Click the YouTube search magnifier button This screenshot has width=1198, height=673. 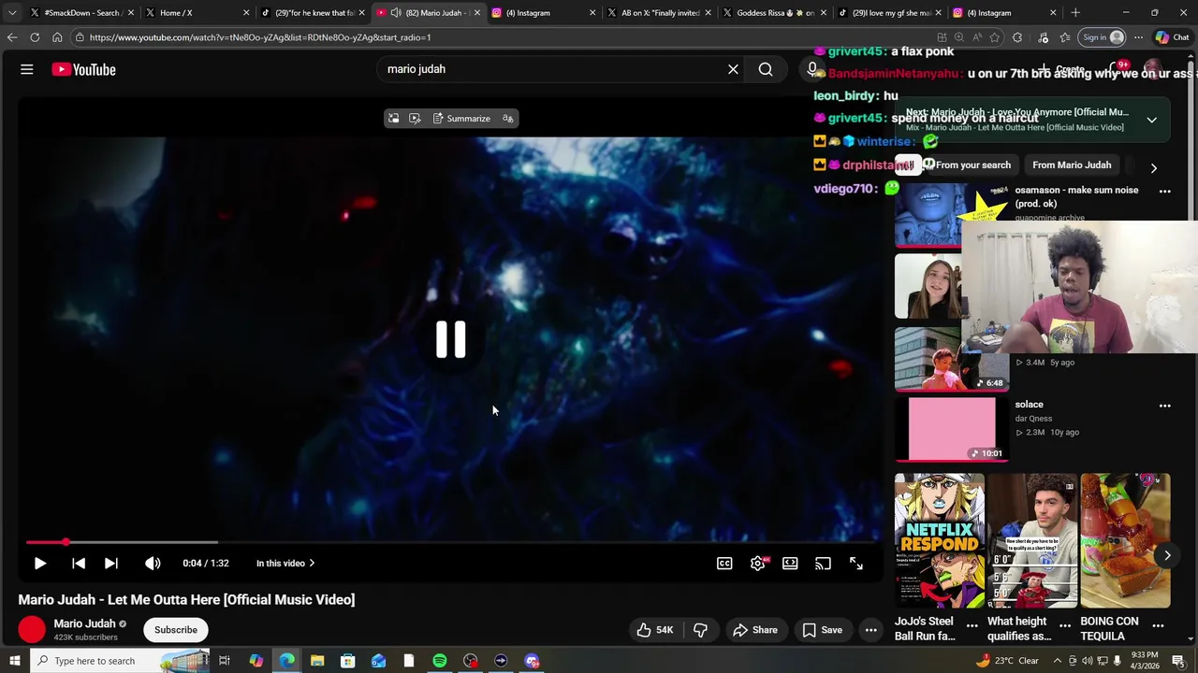tap(766, 69)
